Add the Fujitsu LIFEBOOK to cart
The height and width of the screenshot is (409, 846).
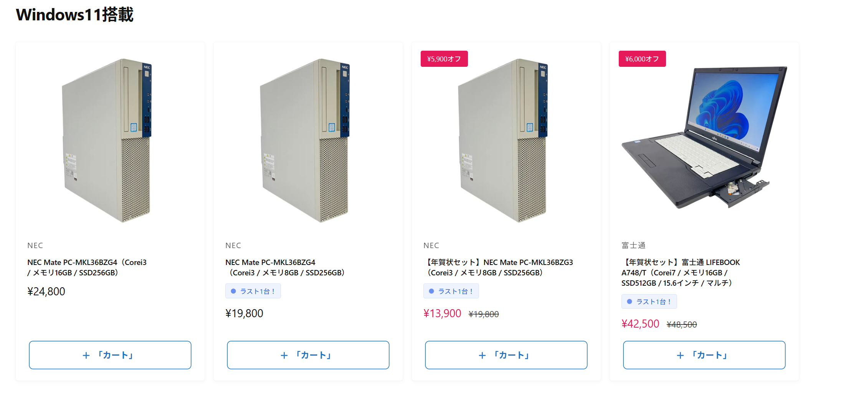pos(704,355)
